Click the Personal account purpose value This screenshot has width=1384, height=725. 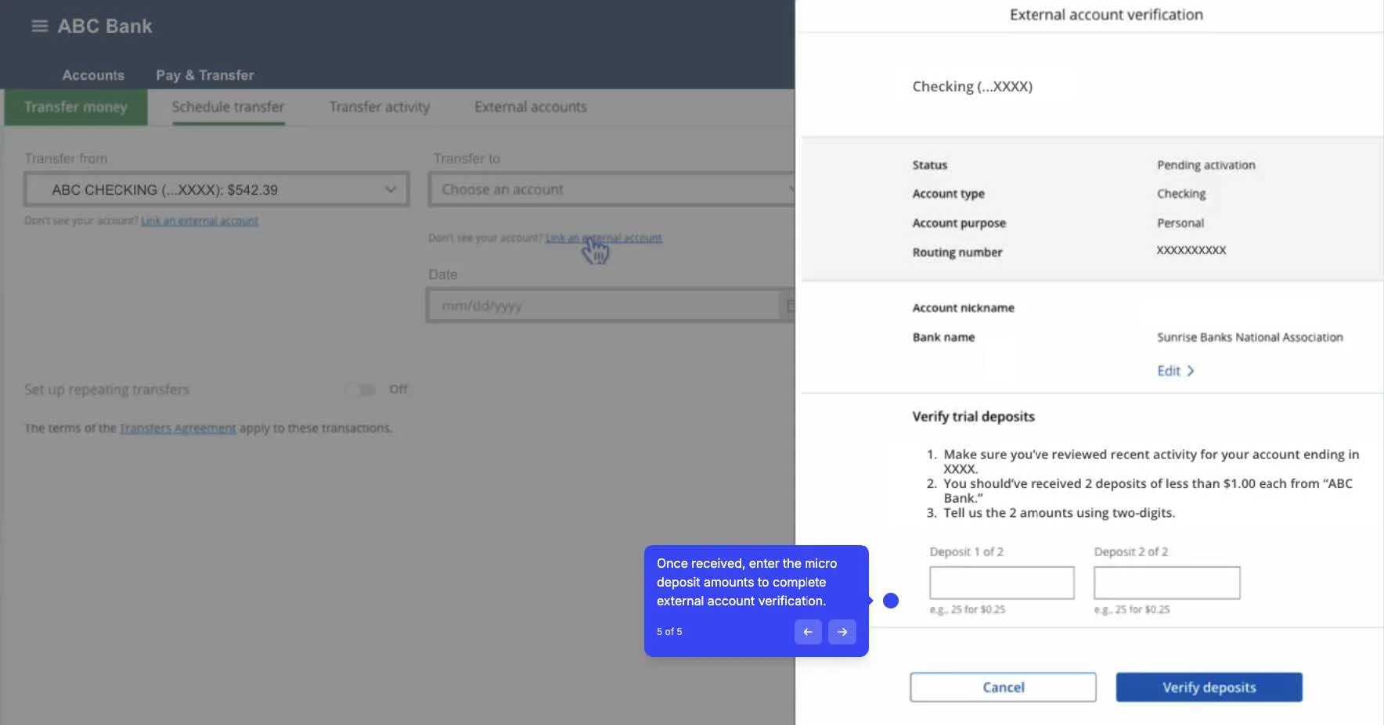(x=1180, y=223)
